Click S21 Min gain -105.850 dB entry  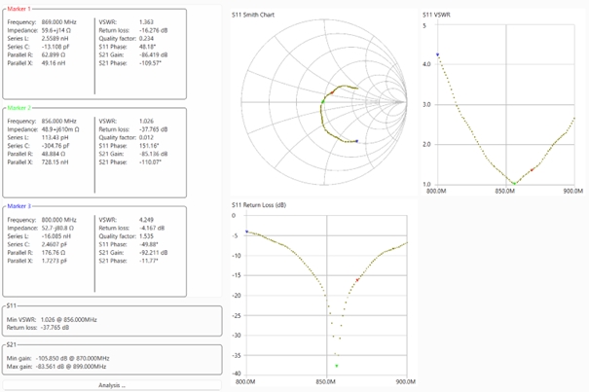[x=58, y=359]
